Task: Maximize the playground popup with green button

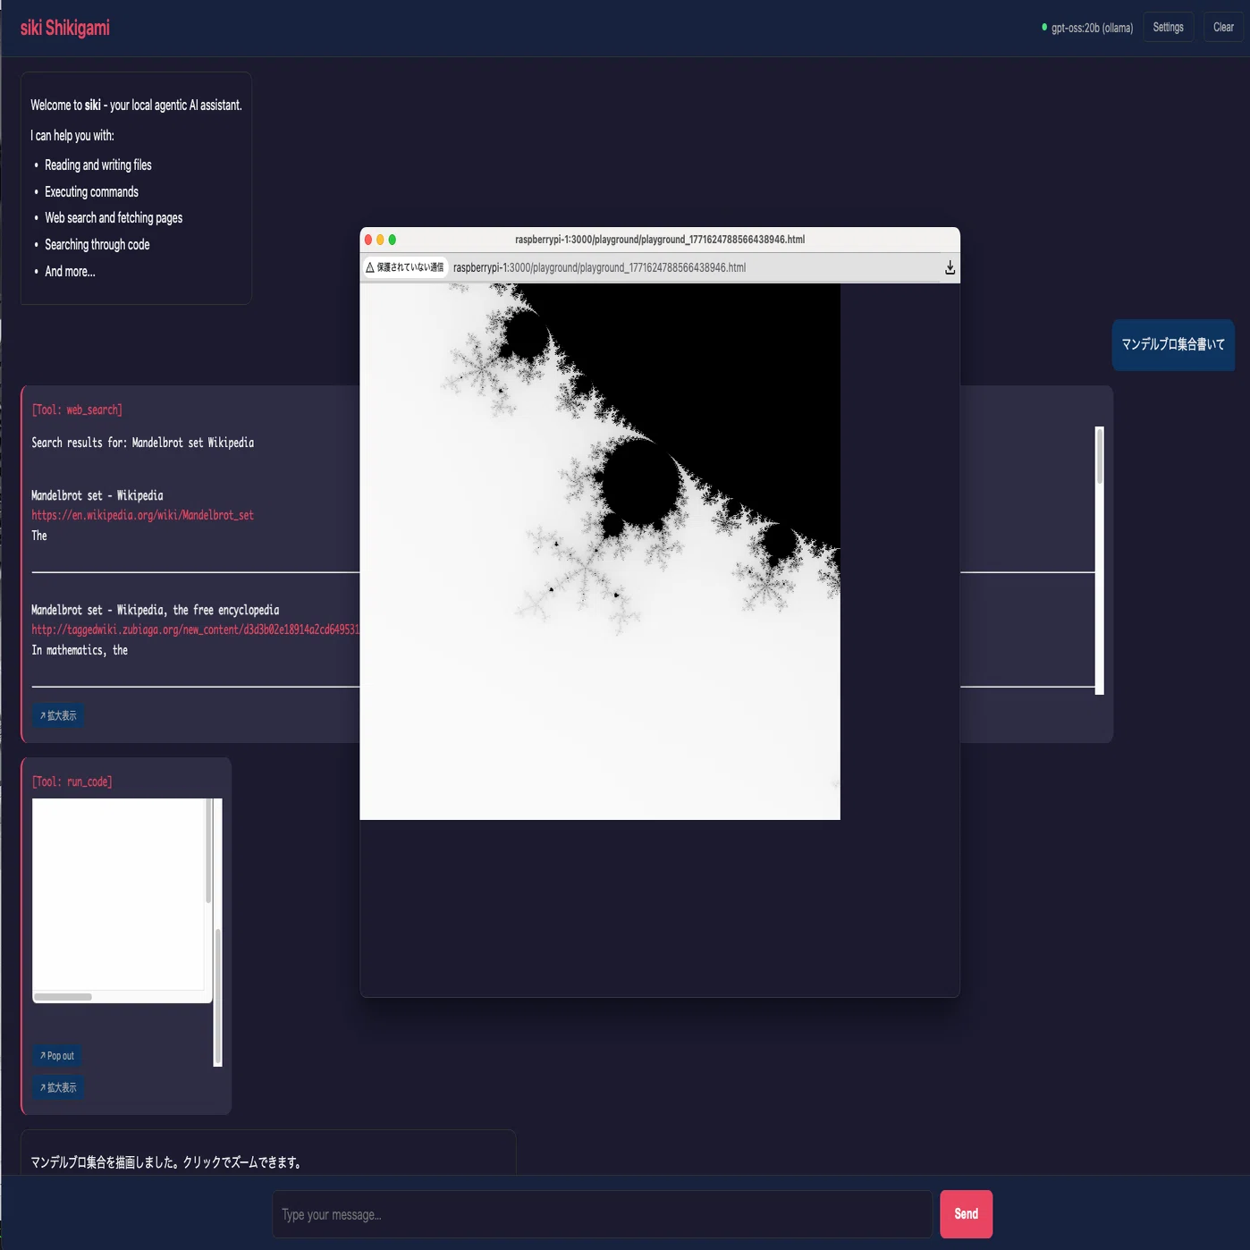Action: click(392, 240)
